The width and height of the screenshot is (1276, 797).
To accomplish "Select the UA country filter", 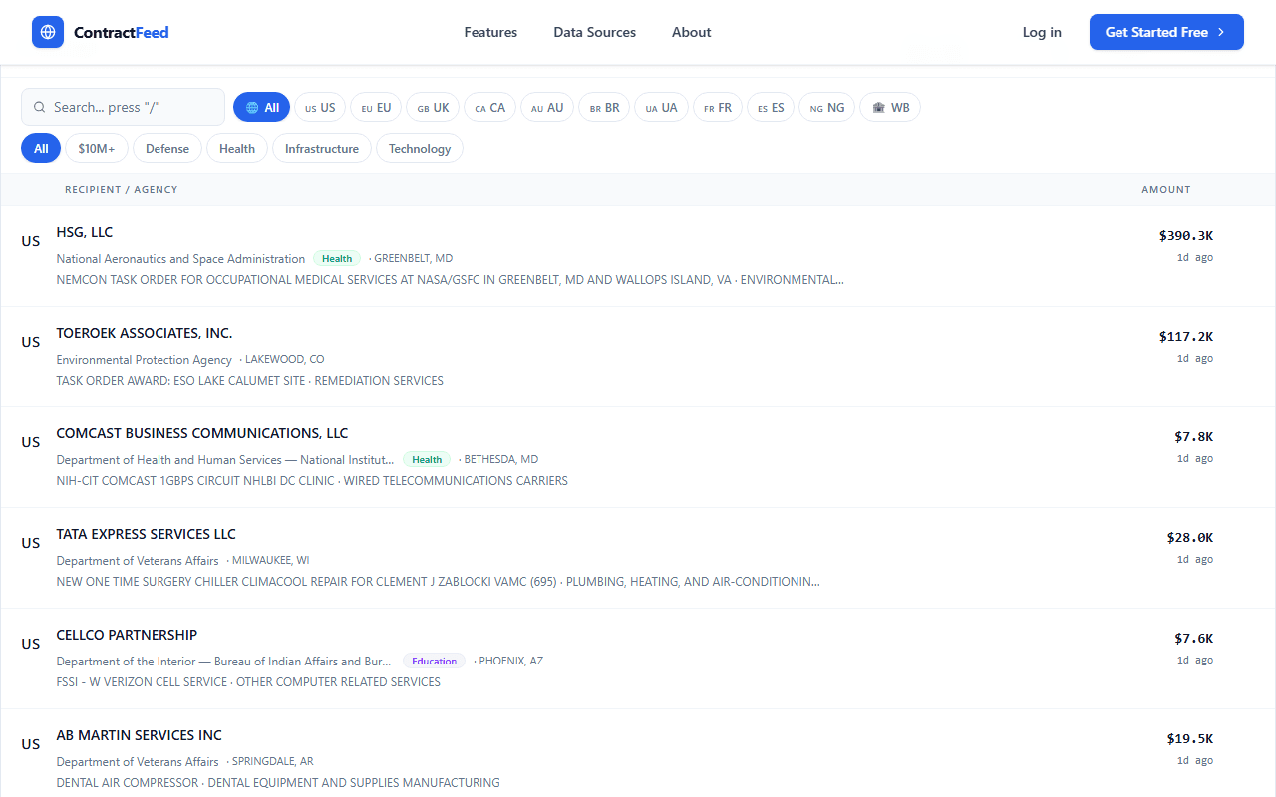I will (661, 107).
